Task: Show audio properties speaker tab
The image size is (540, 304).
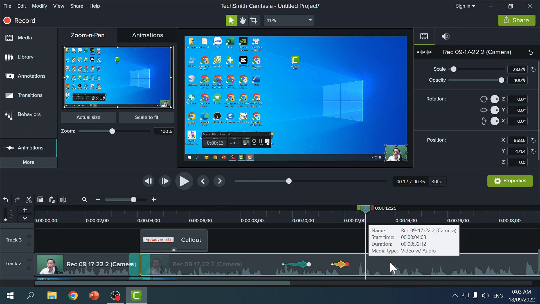Action: (445, 36)
